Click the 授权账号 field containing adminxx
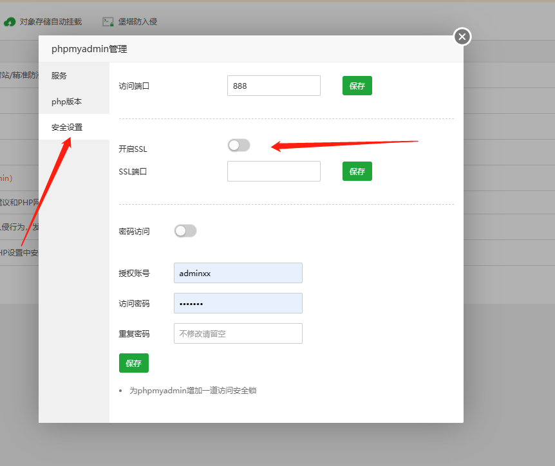 pos(238,273)
